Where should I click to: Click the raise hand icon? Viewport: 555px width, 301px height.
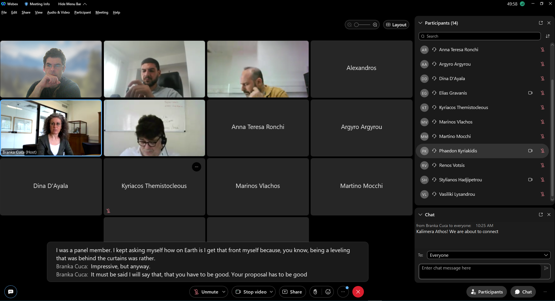(x=315, y=292)
